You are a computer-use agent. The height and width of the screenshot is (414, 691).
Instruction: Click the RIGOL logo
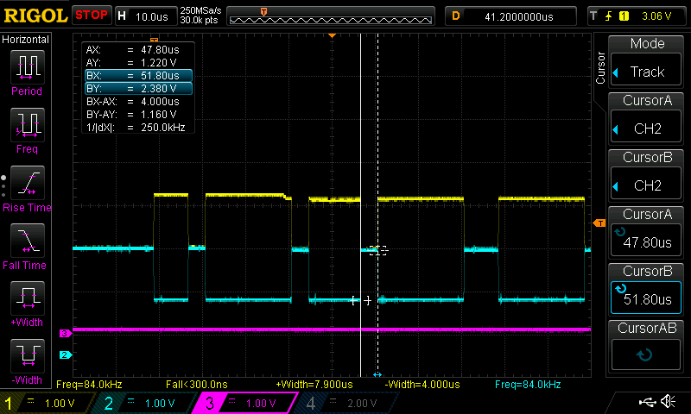(35, 16)
